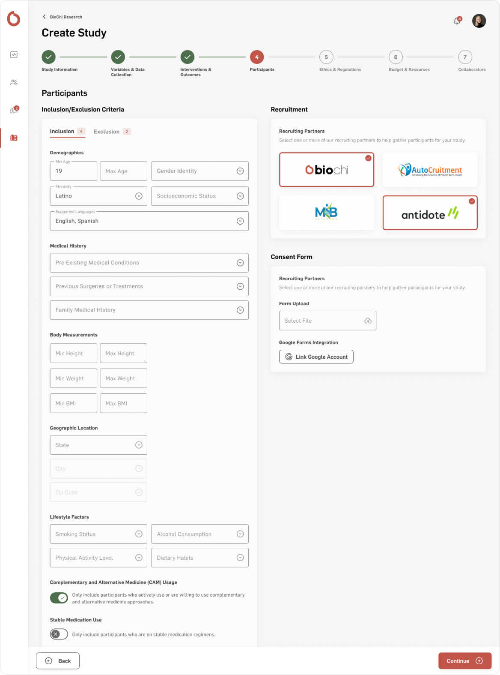This screenshot has width=500, height=675.
Task: Open the State dropdown
Action: click(98, 445)
